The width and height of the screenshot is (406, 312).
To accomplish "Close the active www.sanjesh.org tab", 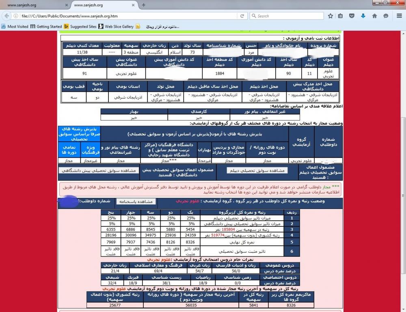I will (x=133, y=5).
